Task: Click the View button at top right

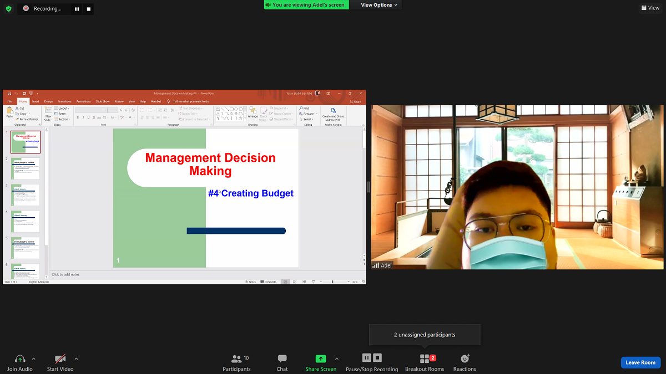Action: click(x=650, y=8)
